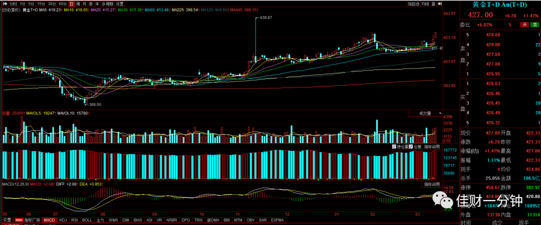
Task: Switch to the BOLL indicator tab
Action: [x=87, y=220]
